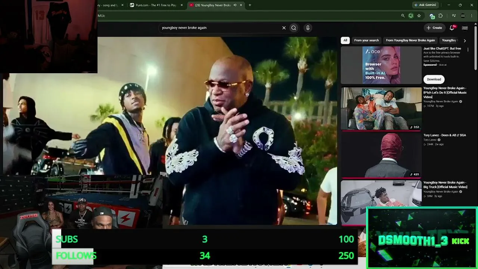
Task: Click the main video player
Action: click(170, 131)
